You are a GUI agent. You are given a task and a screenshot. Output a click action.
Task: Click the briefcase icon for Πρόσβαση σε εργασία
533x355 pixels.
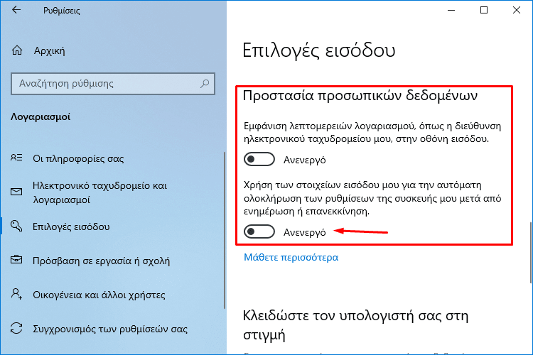[16, 260]
